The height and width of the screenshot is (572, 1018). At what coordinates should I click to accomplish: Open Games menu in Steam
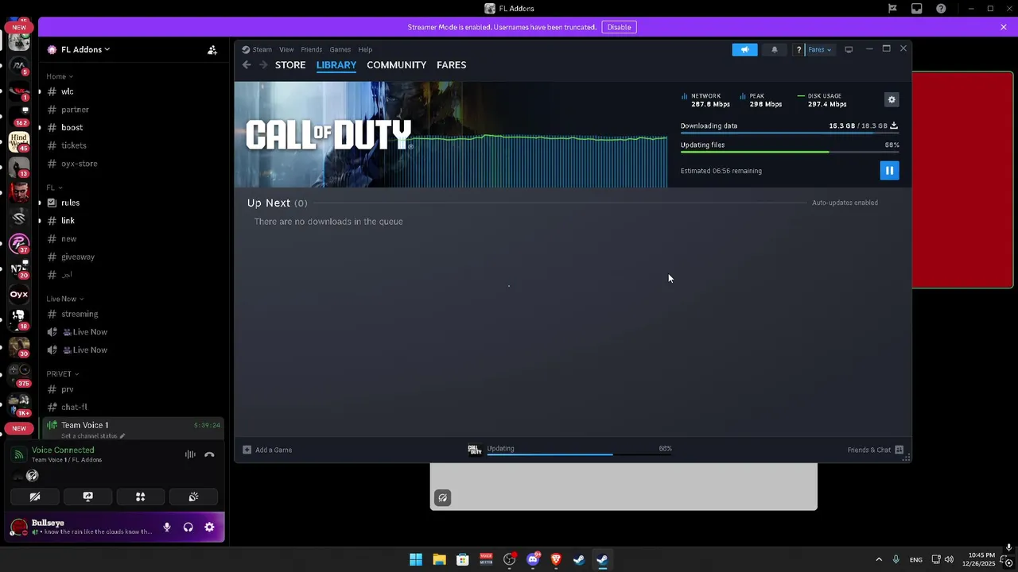(340, 49)
